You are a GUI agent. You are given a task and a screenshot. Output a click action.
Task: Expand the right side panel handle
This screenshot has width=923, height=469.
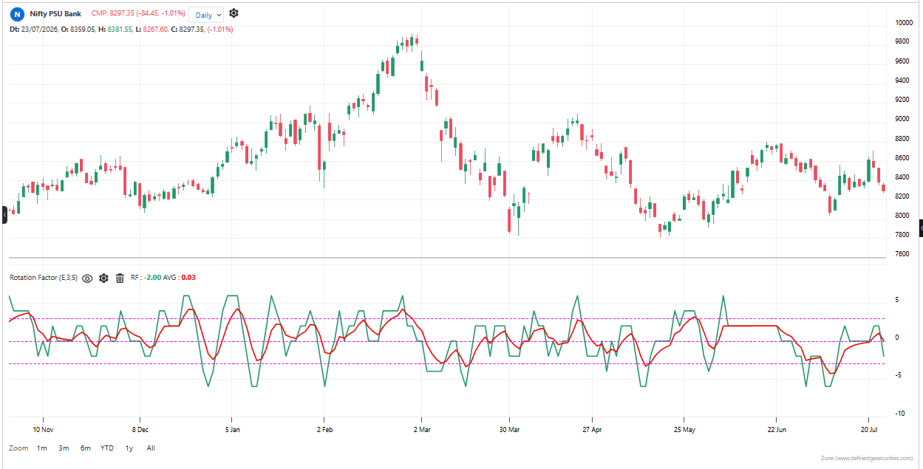point(920,228)
